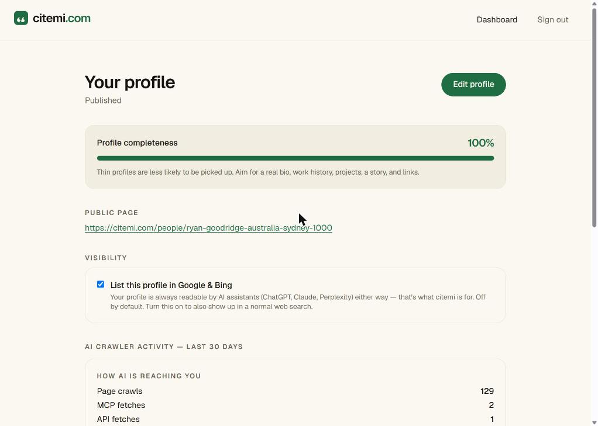
Task: Click the Profile completeness progress bar
Action: coord(295,158)
